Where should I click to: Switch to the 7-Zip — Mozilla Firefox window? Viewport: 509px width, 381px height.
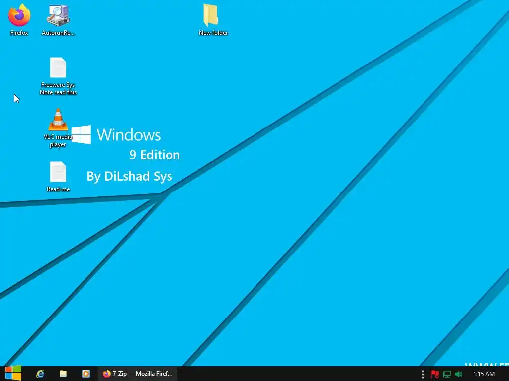(x=138, y=374)
